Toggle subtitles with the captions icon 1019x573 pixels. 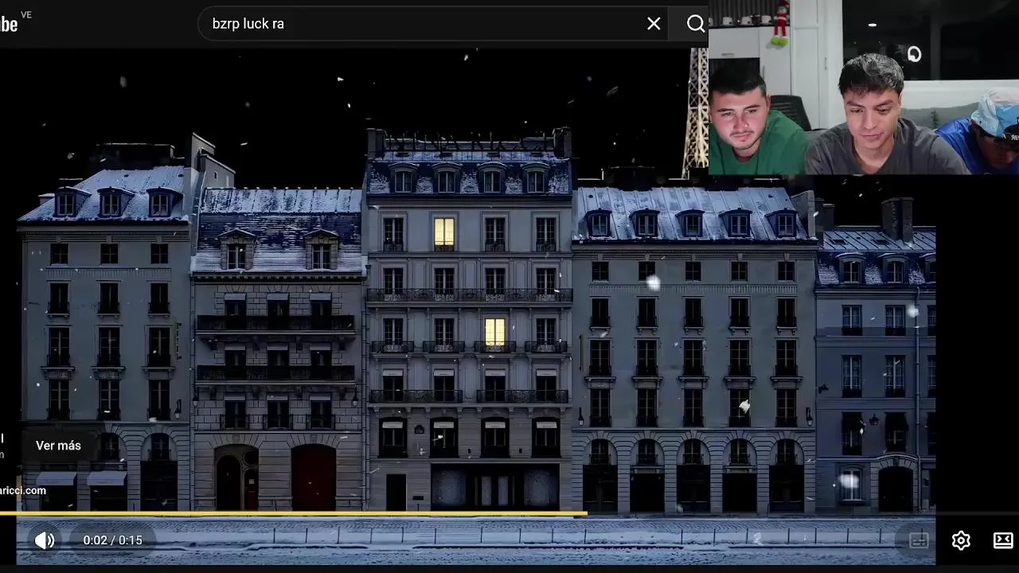pyautogui.click(x=919, y=540)
